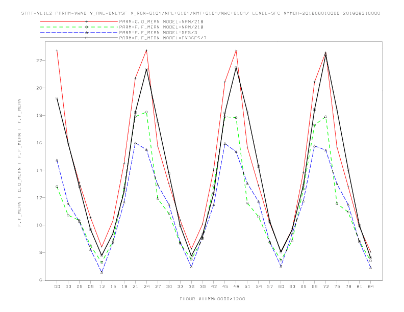Click forecast hour 30 on the x-axis
Image resolution: width=404 pixels, height=312 pixels.
click(169, 287)
